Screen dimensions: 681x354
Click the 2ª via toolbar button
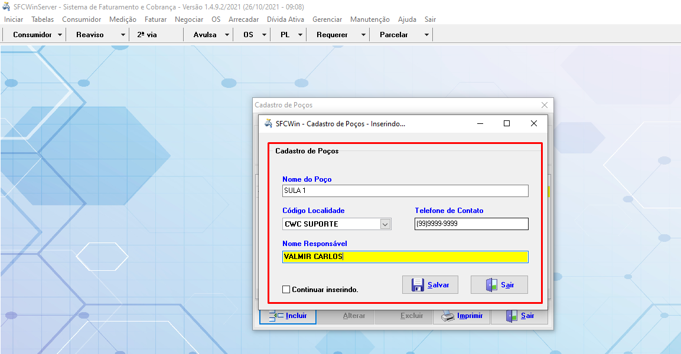(x=147, y=35)
